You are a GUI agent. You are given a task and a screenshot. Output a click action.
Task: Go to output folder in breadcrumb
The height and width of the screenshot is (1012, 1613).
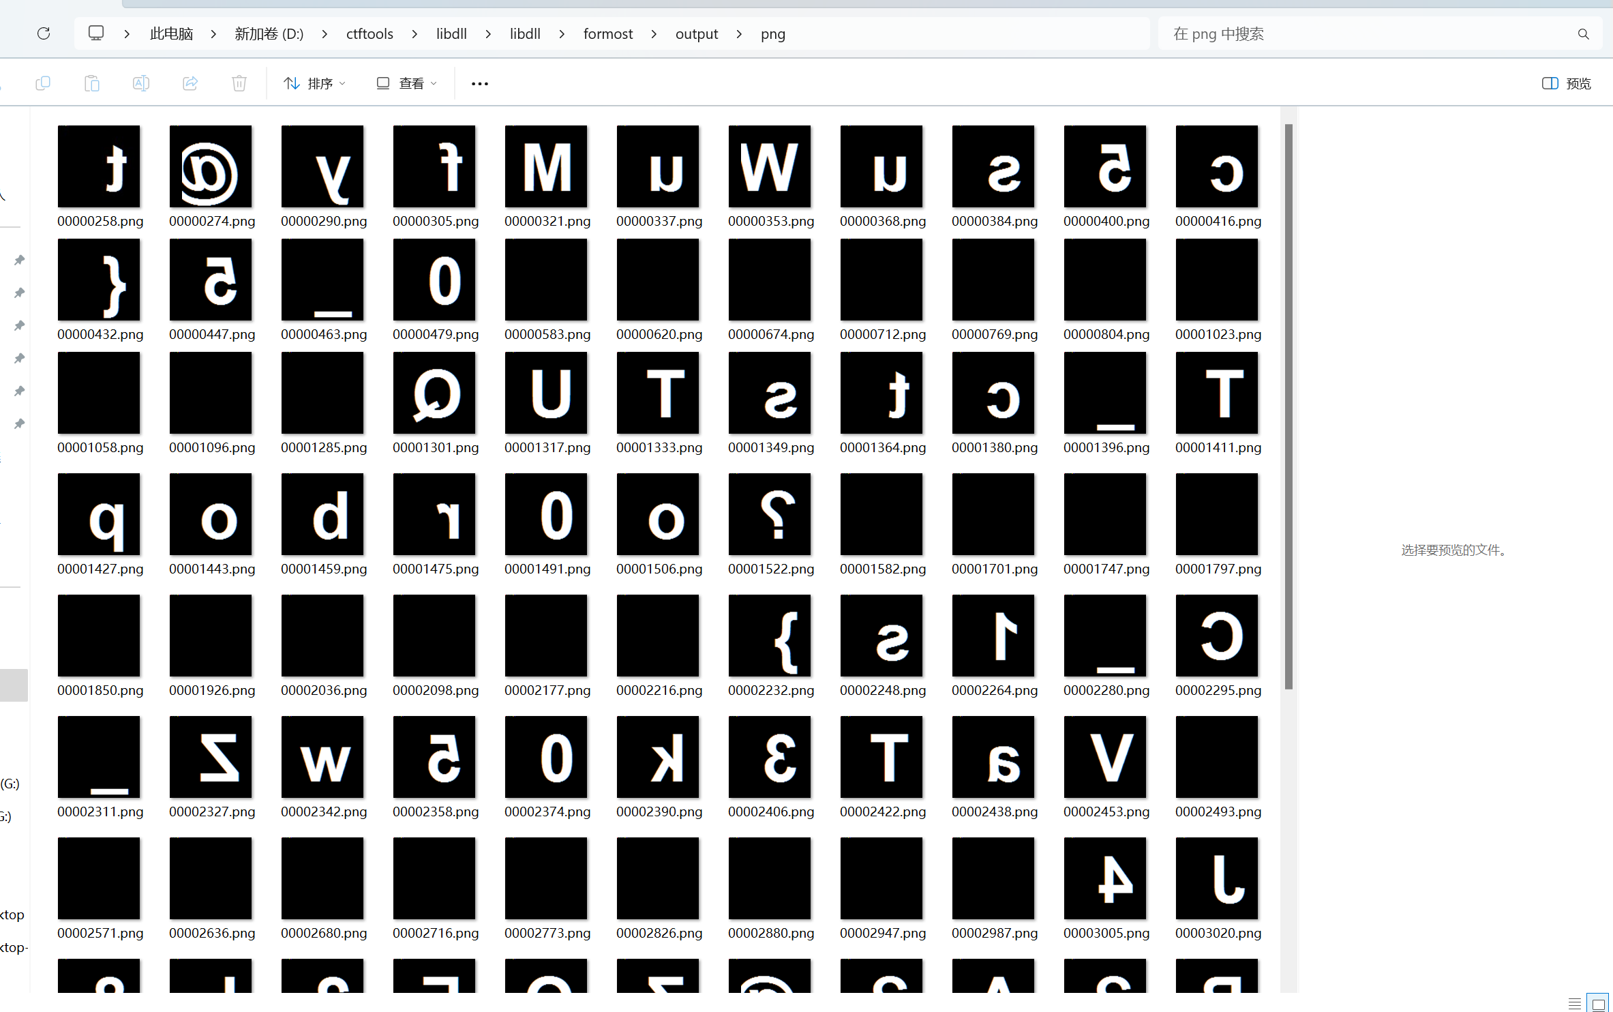point(697,33)
